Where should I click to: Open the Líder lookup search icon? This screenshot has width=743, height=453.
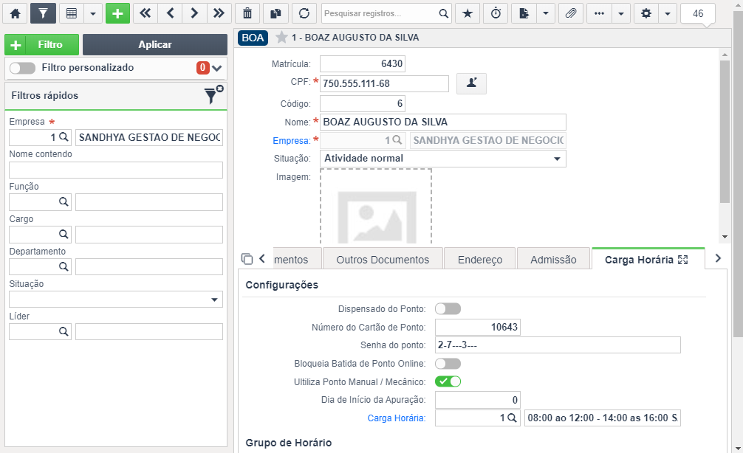coord(64,331)
